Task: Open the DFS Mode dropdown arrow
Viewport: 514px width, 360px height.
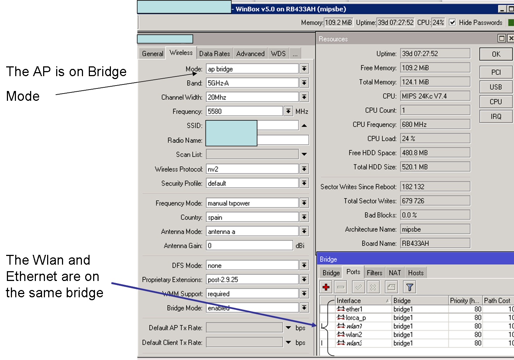Action: [x=304, y=265]
